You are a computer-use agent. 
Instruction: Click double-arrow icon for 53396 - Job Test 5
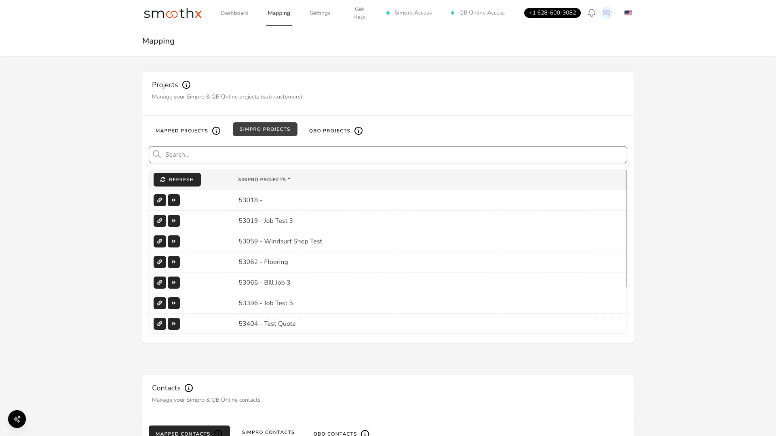174,303
